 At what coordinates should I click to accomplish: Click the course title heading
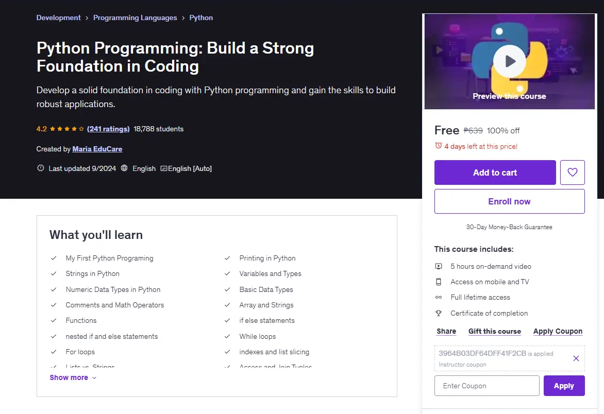tap(175, 57)
